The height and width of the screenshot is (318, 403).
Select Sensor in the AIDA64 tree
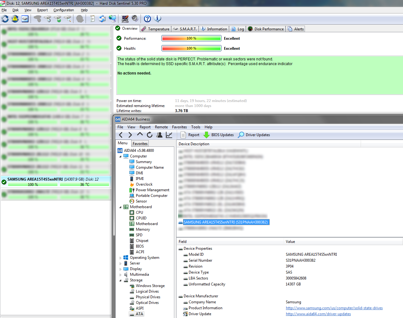[x=138, y=201]
